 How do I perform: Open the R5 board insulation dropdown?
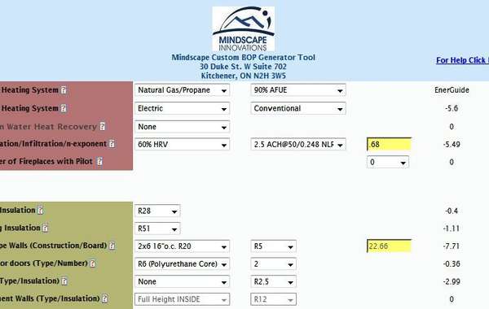tap(273, 246)
